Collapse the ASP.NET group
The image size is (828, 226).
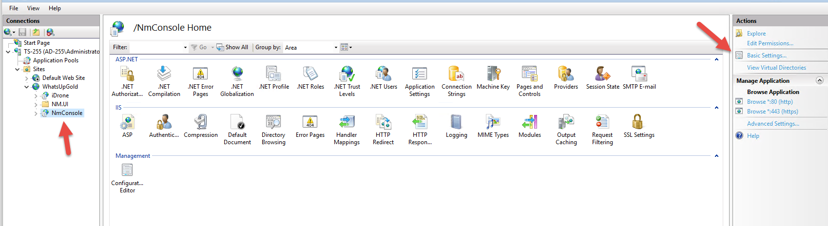click(716, 59)
